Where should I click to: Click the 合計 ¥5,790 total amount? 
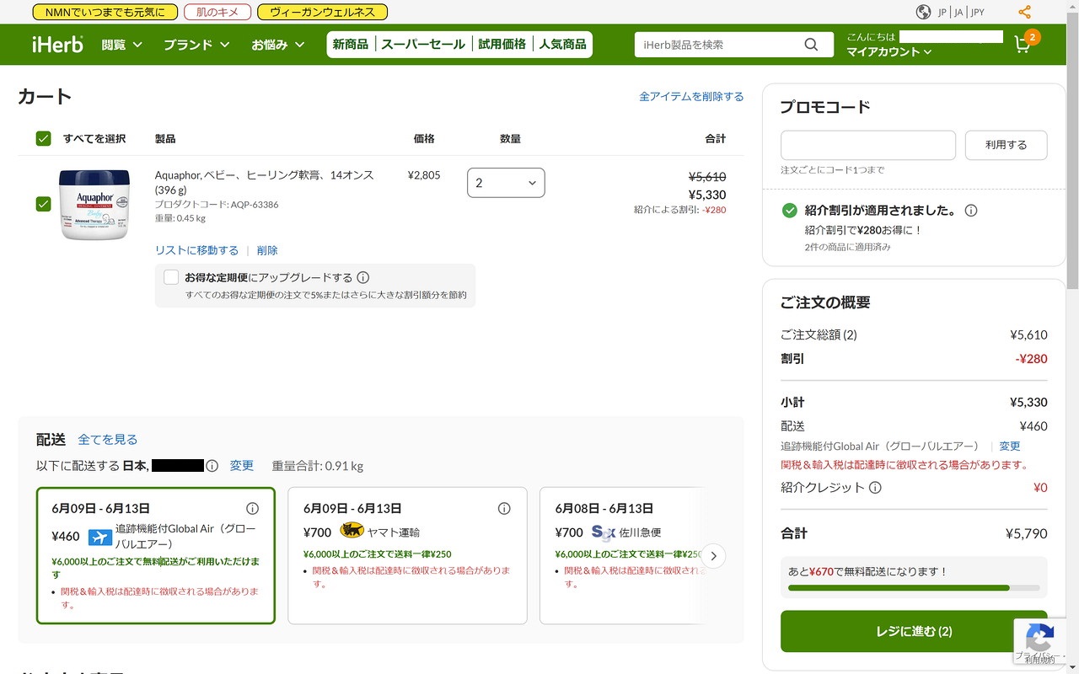(x=1027, y=533)
